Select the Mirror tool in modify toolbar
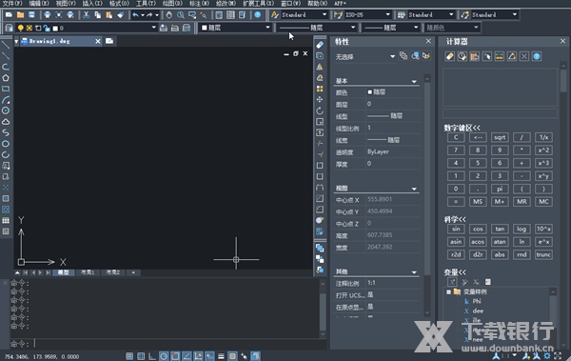Viewport: 571px width, 361px height. (x=320, y=67)
